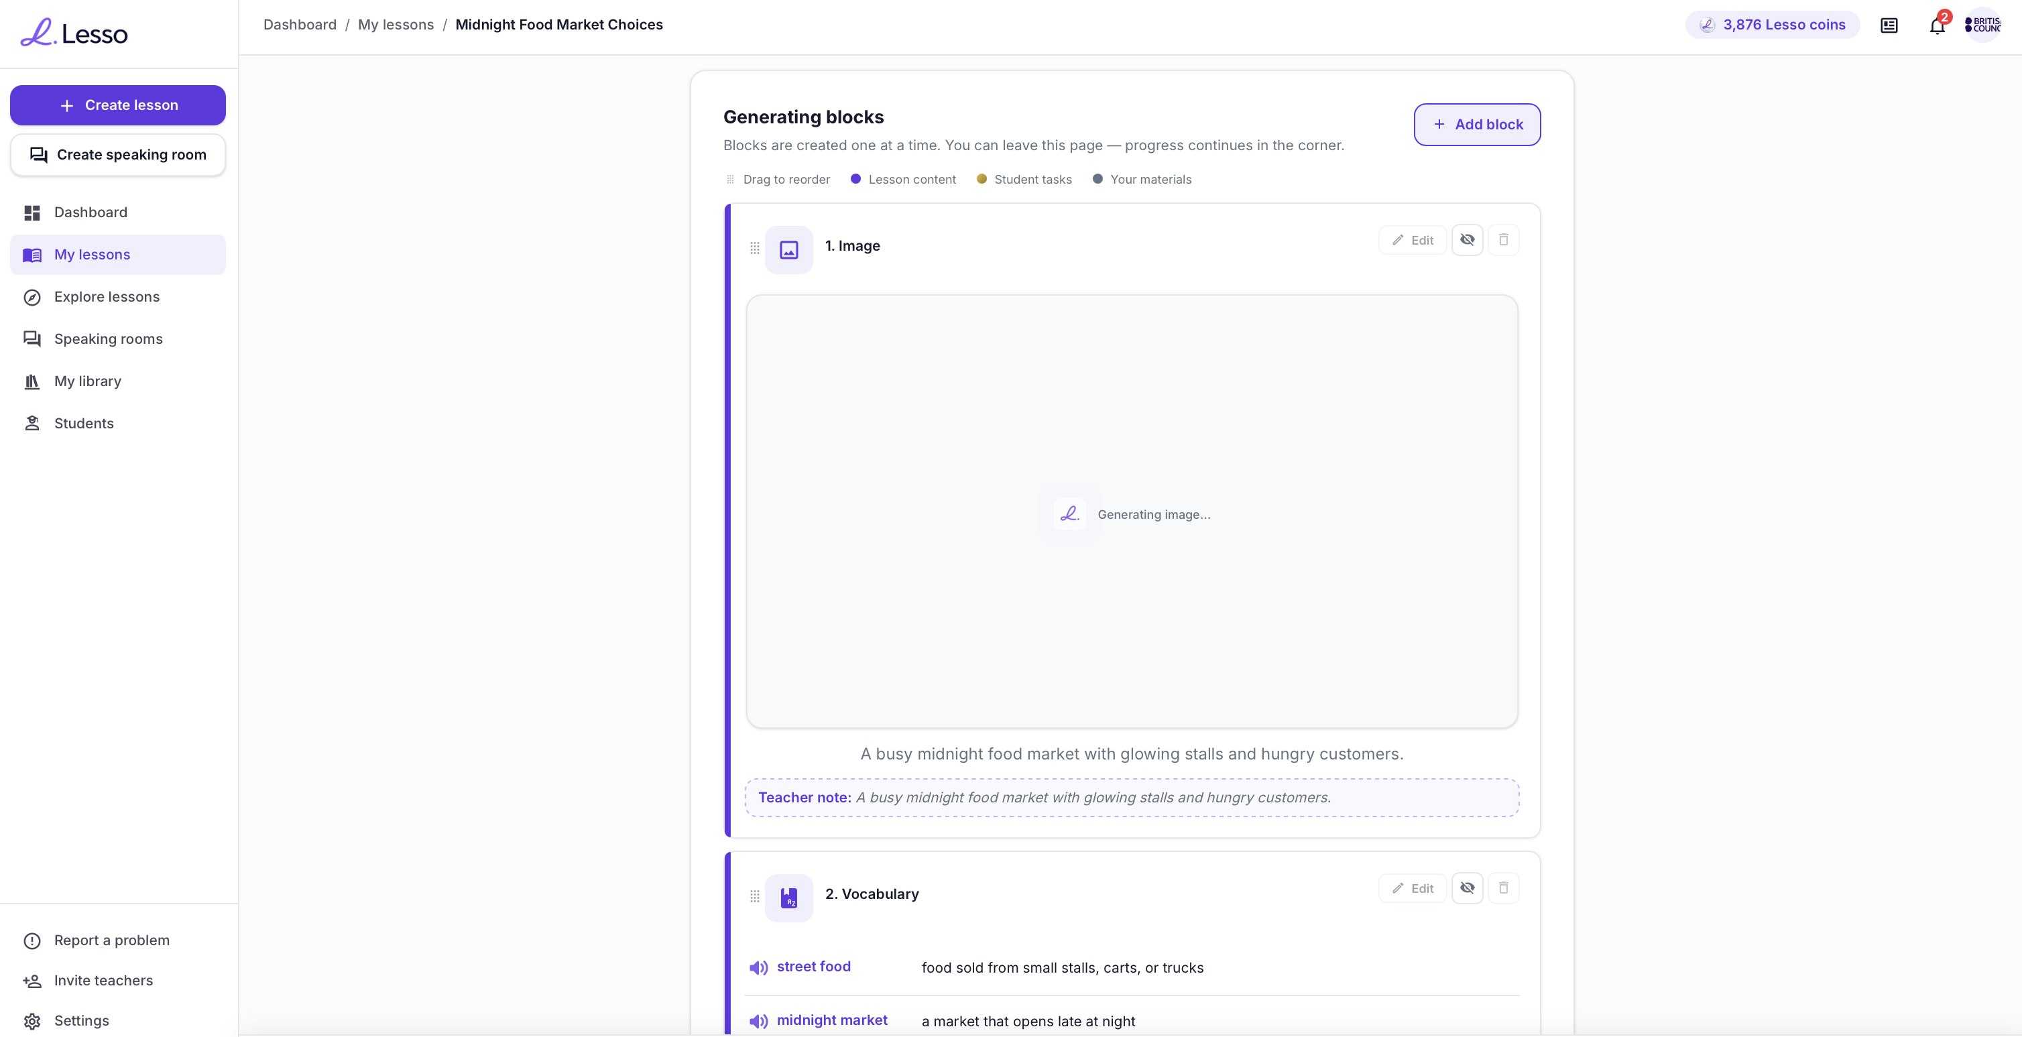This screenshot has width=2022, height=1037.
Task: Click the Dashboard breadcrumb link
Action: (300, 24)
